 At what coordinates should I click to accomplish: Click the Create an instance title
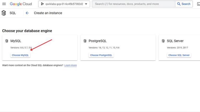[48, 13]
